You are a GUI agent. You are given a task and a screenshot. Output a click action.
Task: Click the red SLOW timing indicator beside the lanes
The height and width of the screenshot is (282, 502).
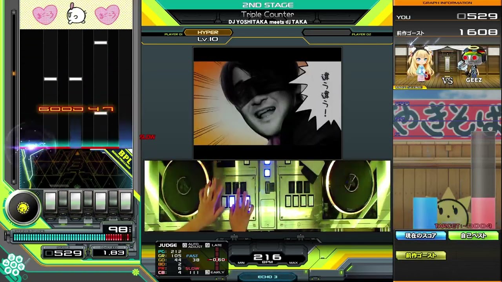[147, 137]
